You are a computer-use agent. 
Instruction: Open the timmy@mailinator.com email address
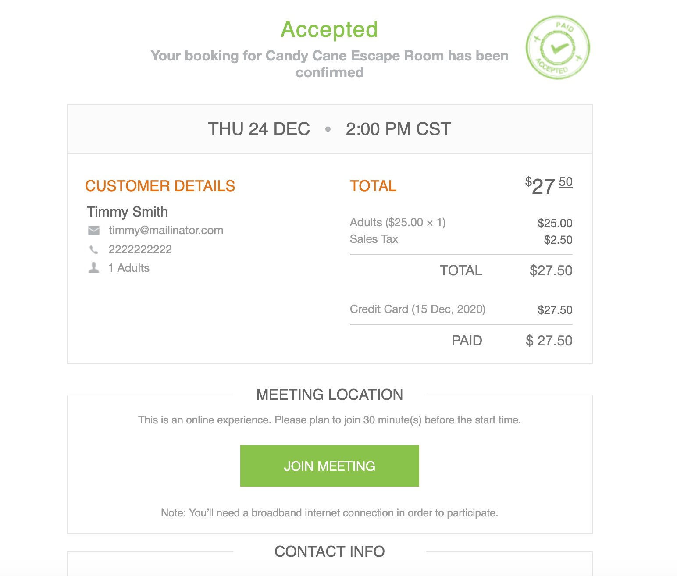[166, 231]
